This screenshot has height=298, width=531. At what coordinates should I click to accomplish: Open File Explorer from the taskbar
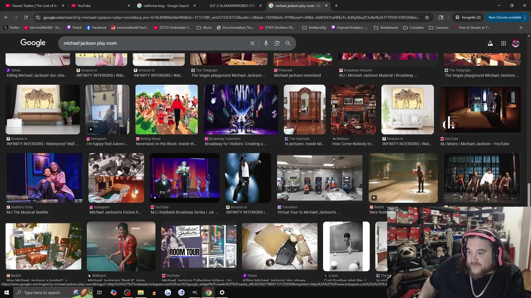141,293
